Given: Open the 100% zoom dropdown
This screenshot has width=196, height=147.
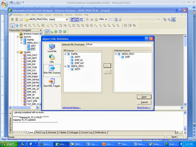Looking at the screenshot, I should (x=106, y=19).
